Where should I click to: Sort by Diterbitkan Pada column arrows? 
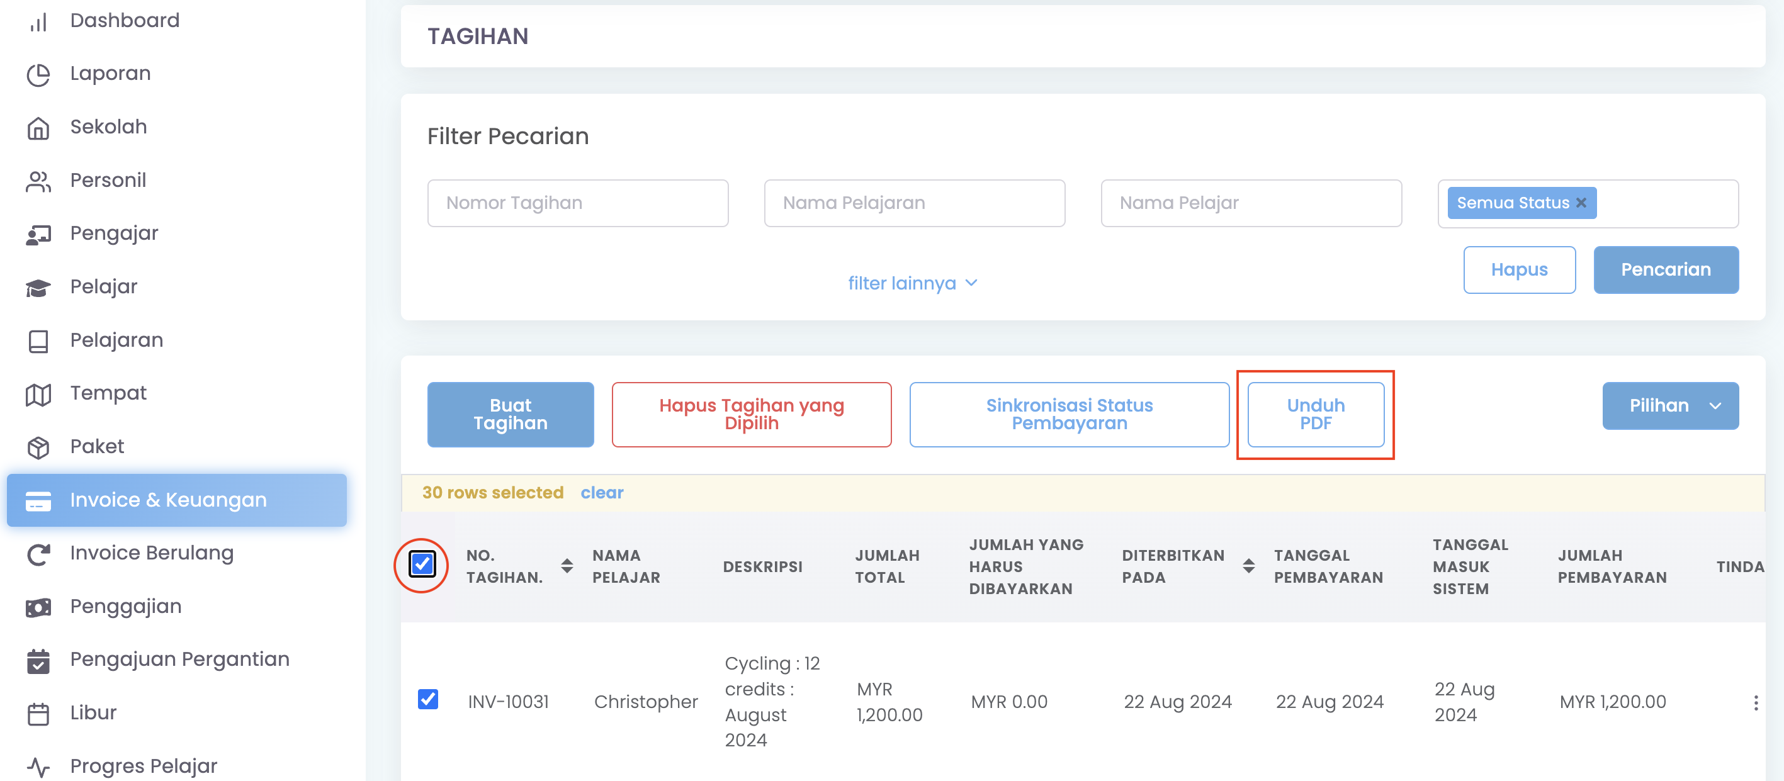[1249, 566]
